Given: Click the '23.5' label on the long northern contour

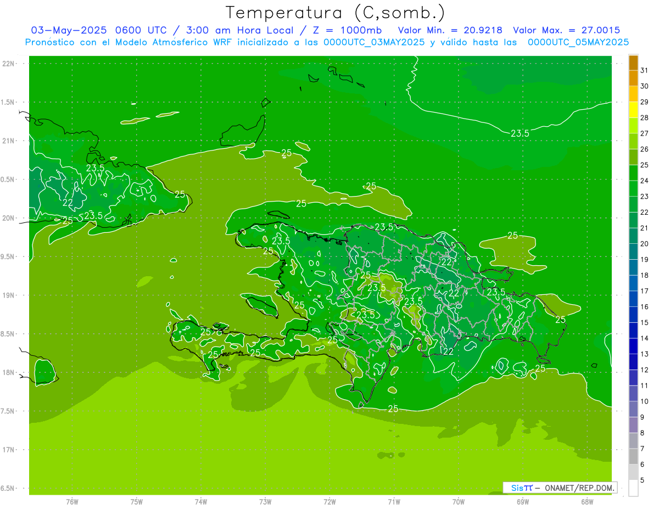Looking at the screenshot, I should click(x=520, y=133).
